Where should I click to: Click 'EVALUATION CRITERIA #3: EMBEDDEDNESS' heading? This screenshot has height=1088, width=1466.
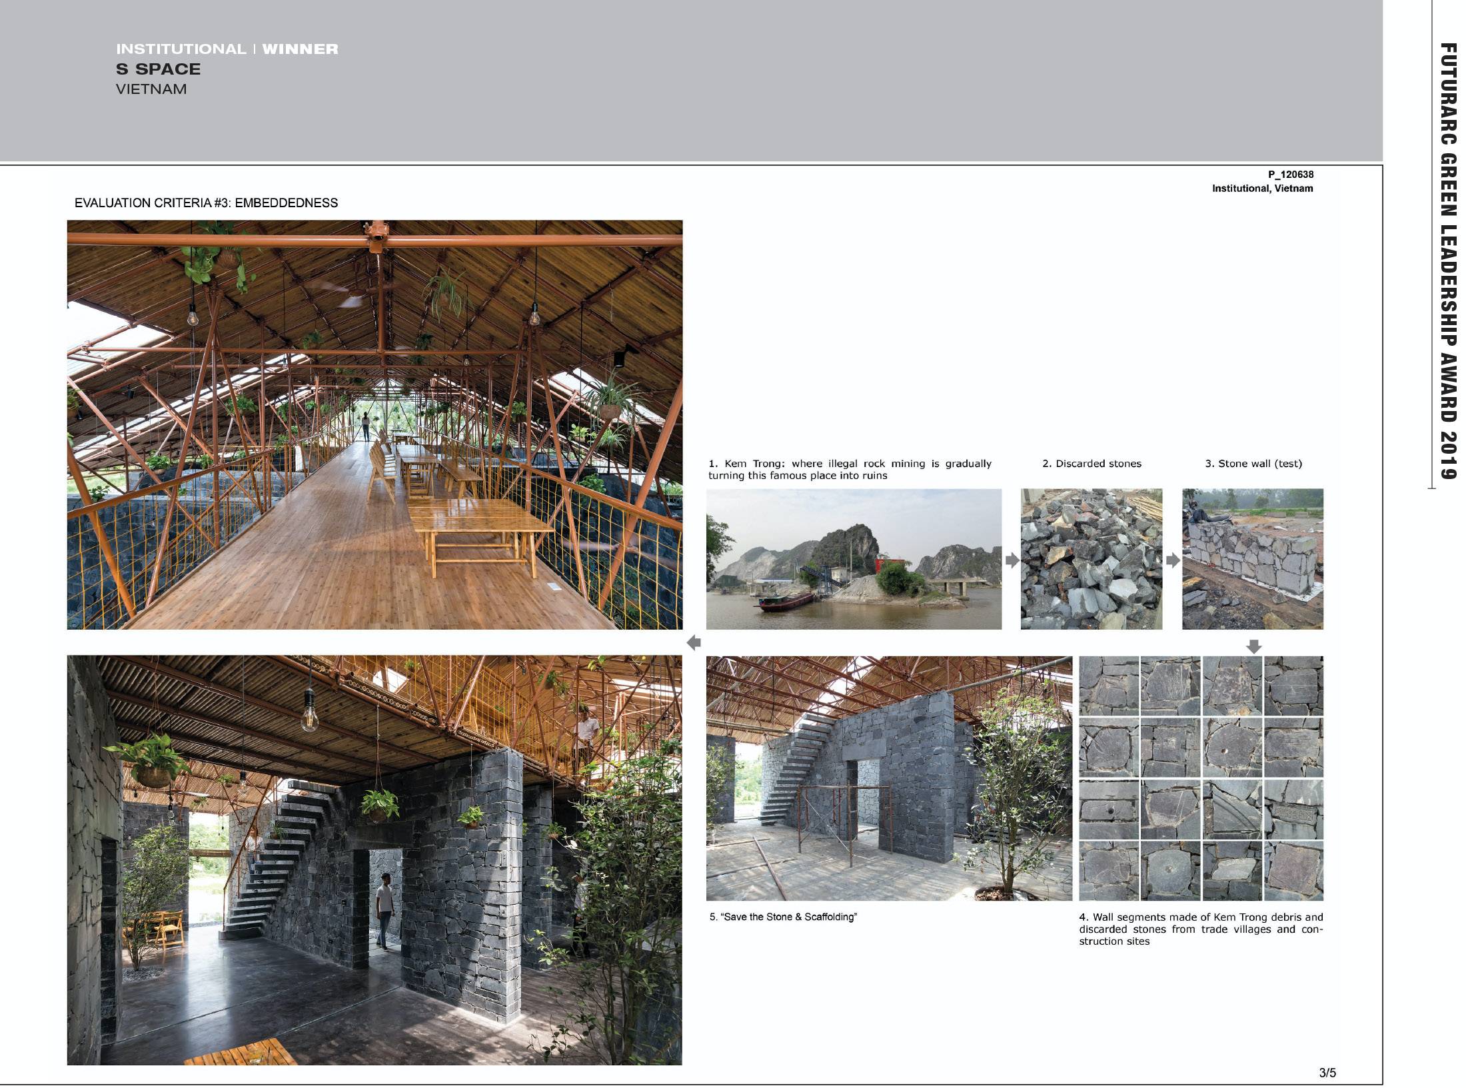[206, 203]
